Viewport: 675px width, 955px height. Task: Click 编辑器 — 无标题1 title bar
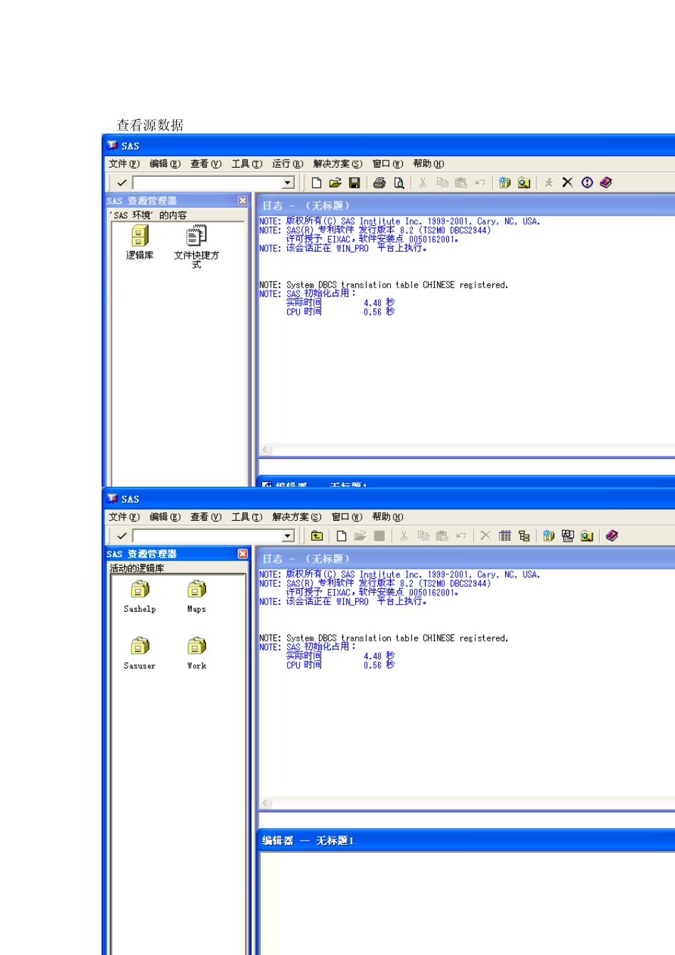(465, 841)
